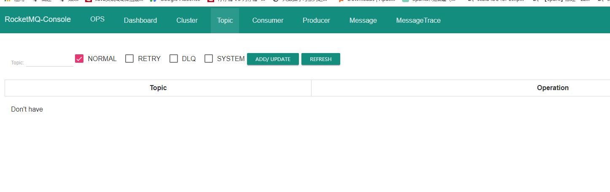Click the ADD/ UPDATE button
The width and height of the screenshot is (610, 192).
pos(273,59)
